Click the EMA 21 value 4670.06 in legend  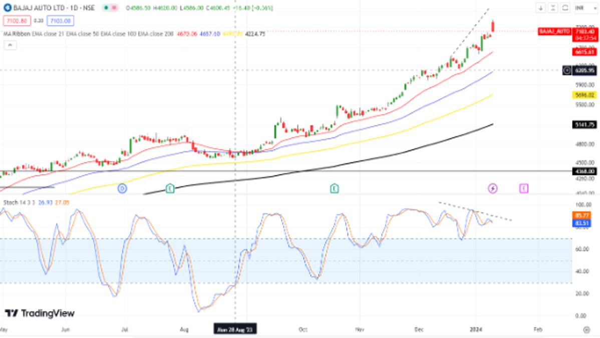(x=187, y=34)
